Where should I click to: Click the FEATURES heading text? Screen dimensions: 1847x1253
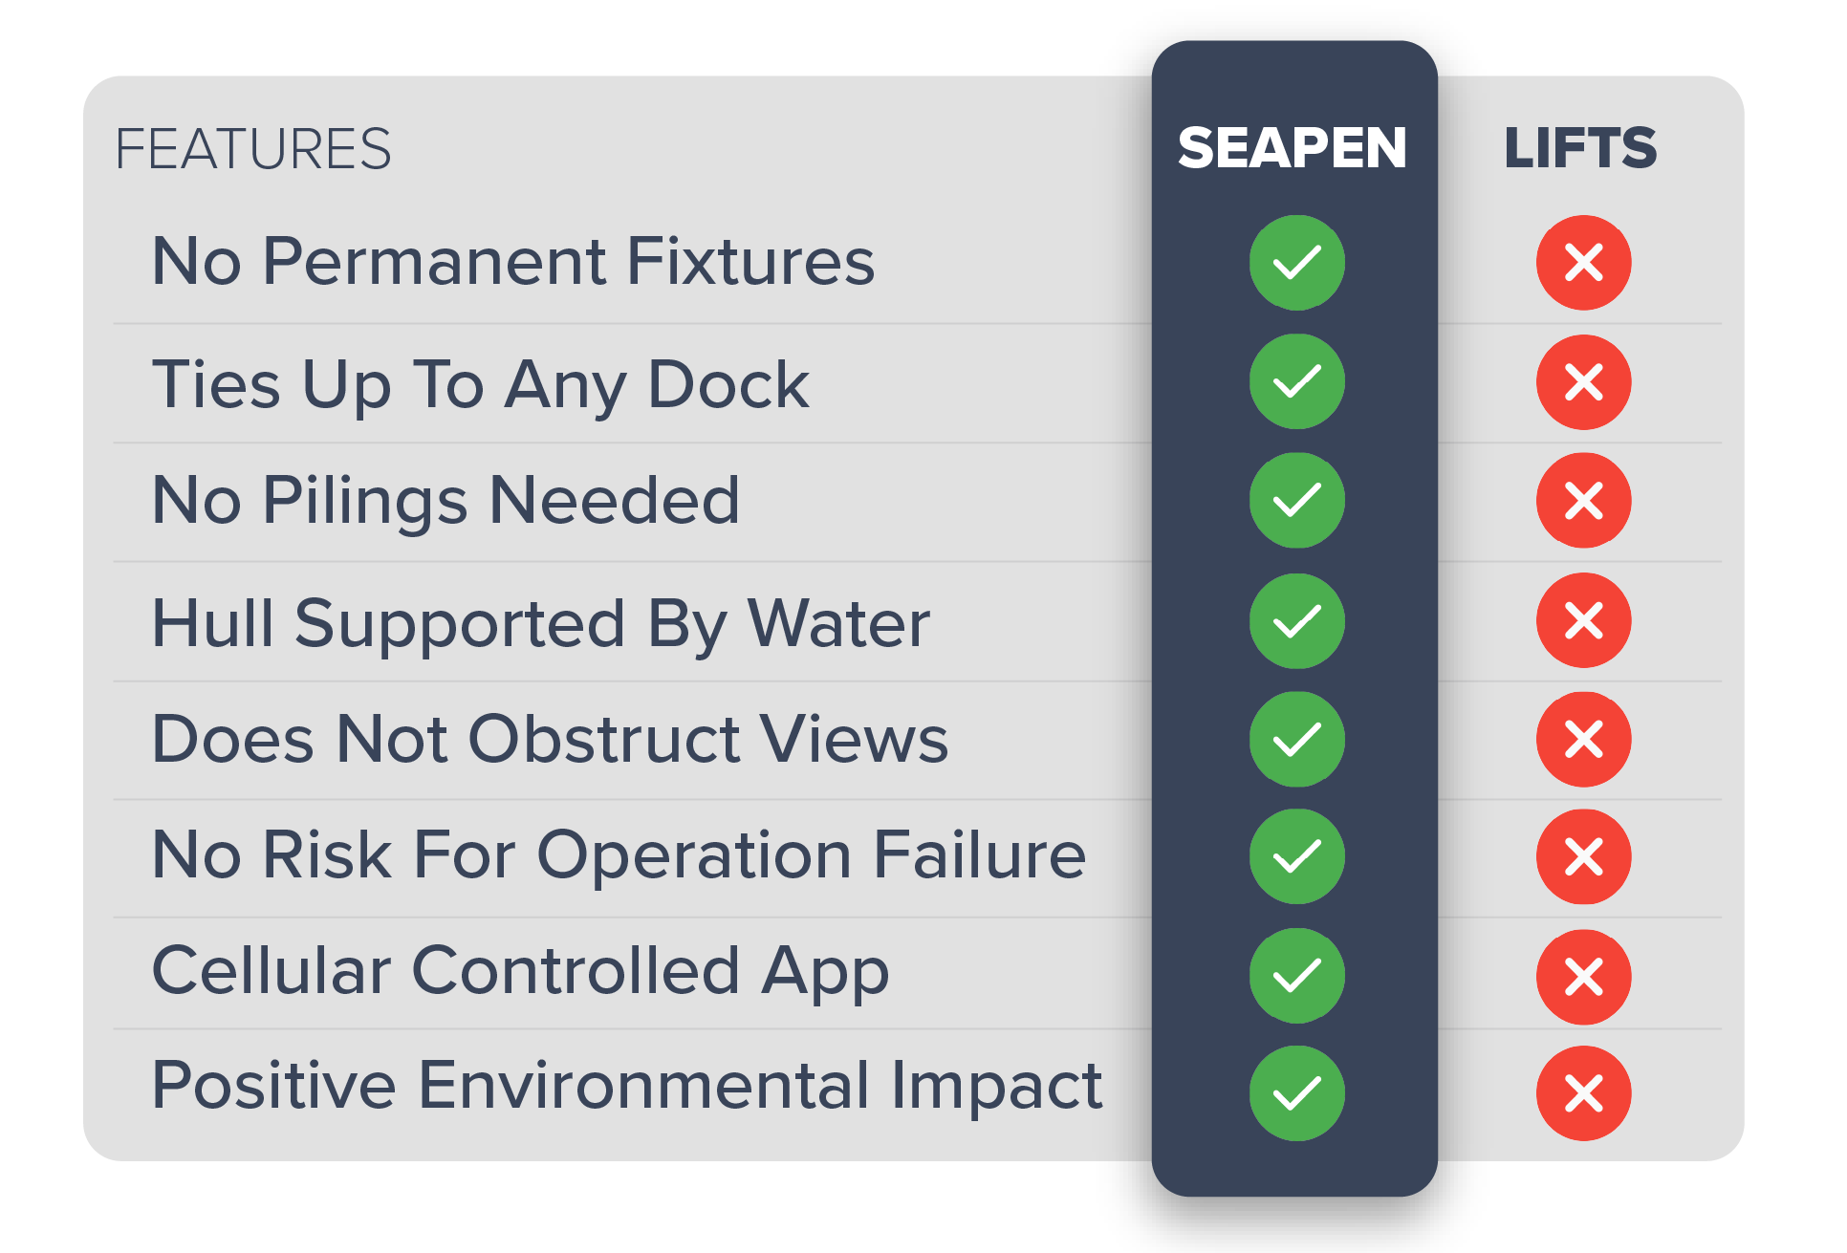[252, 149]
